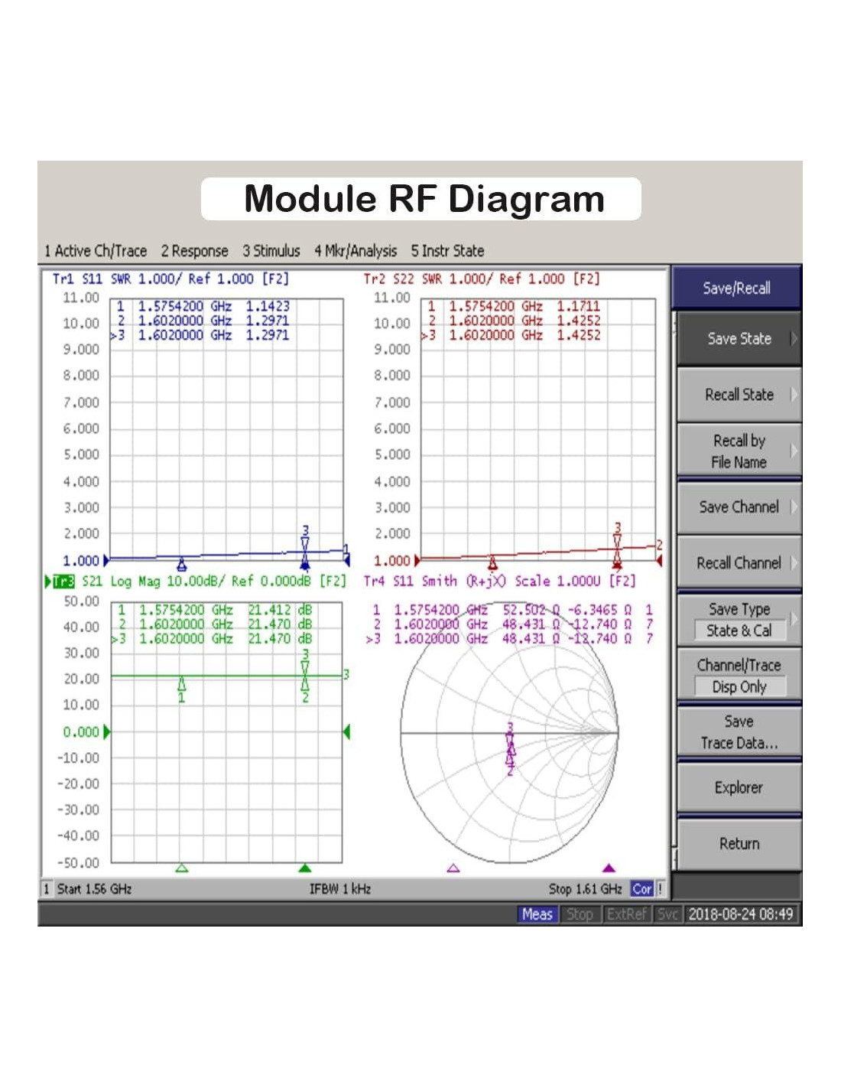
Task: Click the Save Trace Data softkey
Action: 739,732
